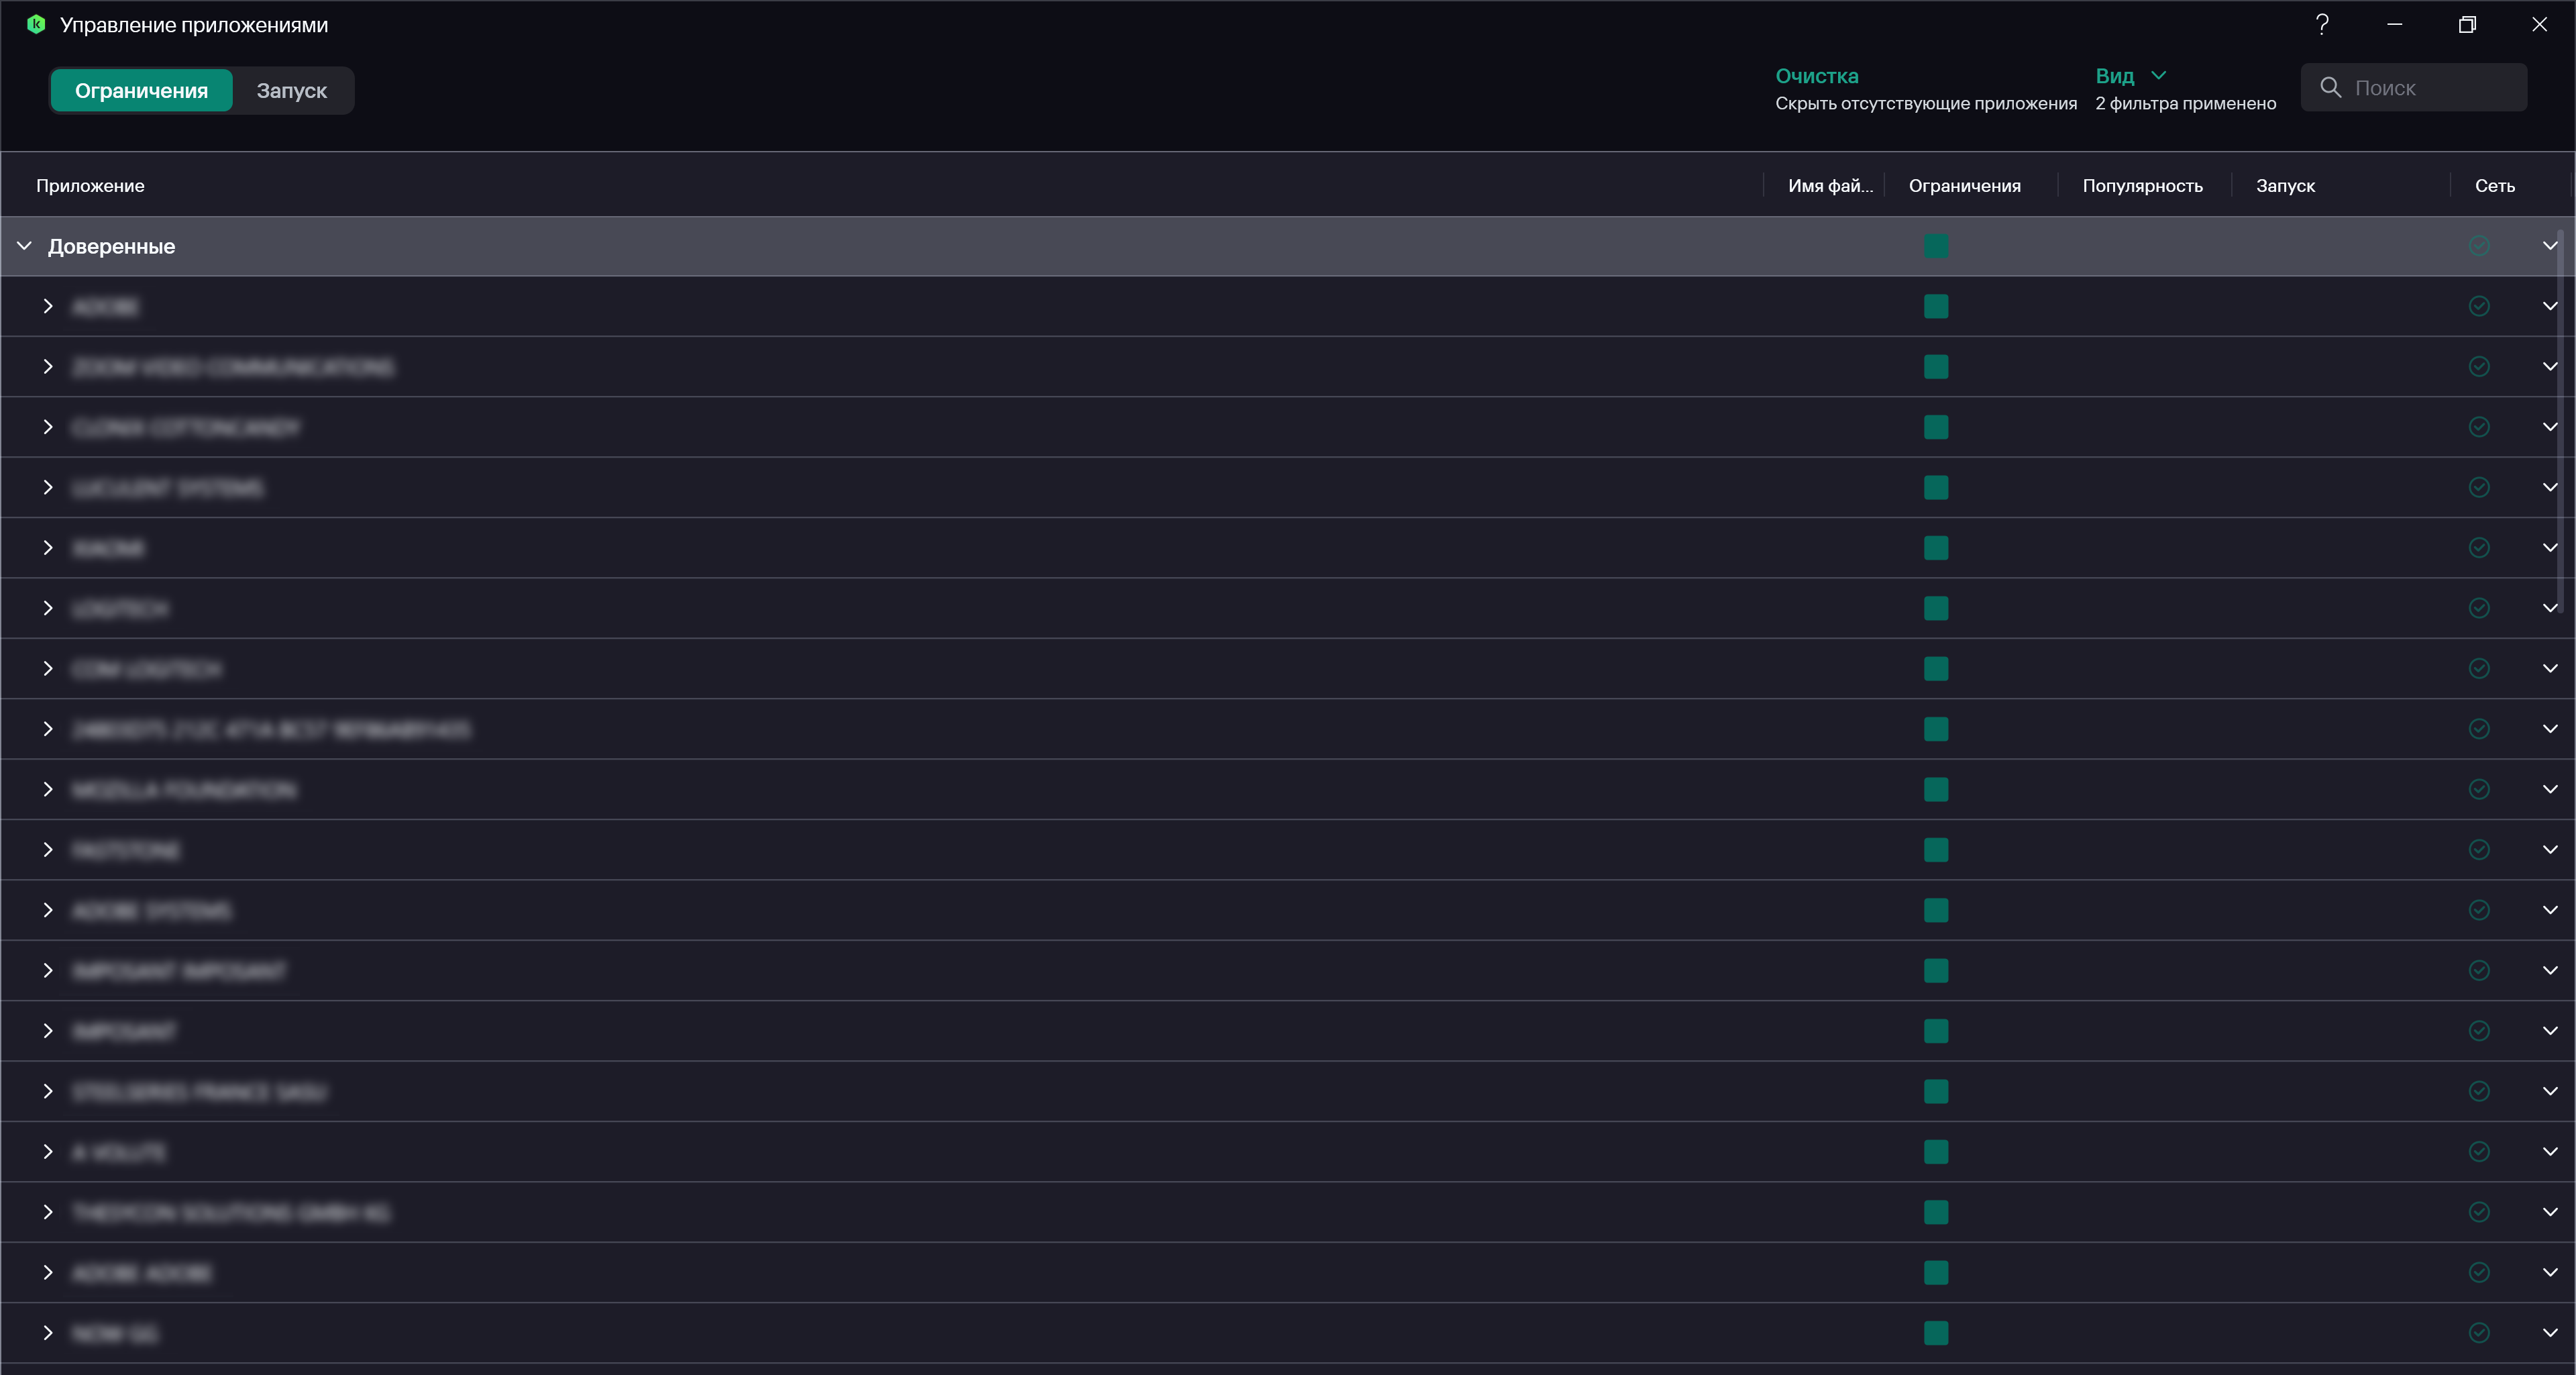
Task: Toggle the restrictions square for Доверенные group
Action: click(1935, 246)
